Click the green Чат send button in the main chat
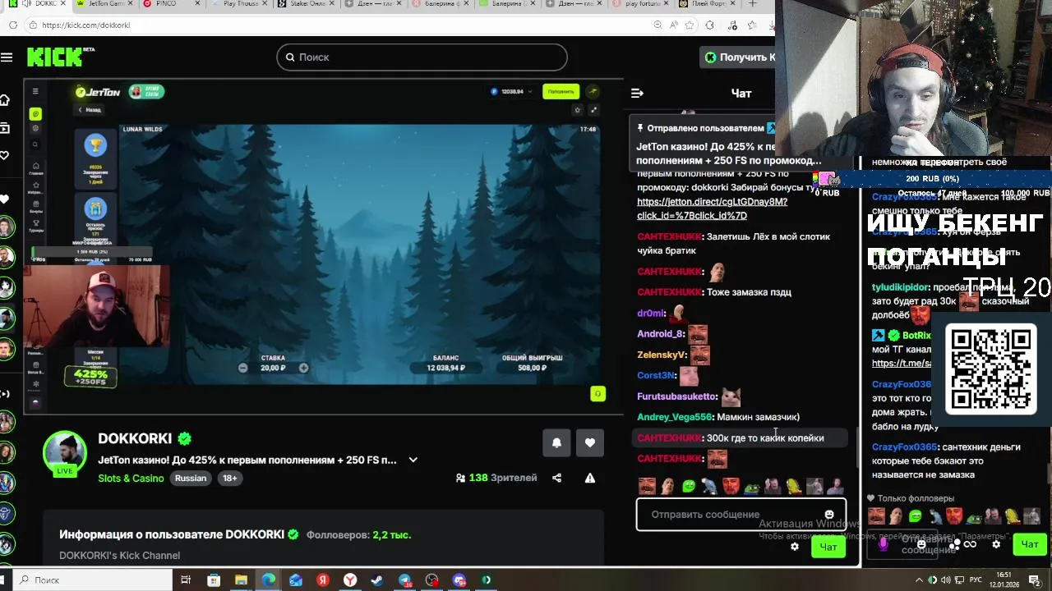The image size is (1052, 591). pyautogui.click(x=828, y=547)
